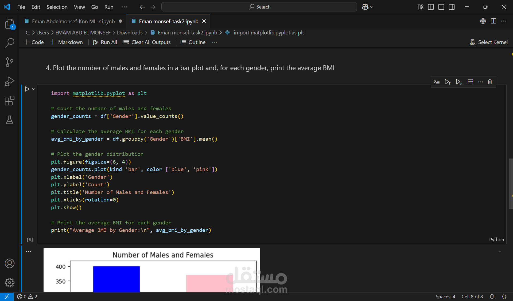Click Clear All Outputs button
The image size is (513, 301).
coord(147,42)
